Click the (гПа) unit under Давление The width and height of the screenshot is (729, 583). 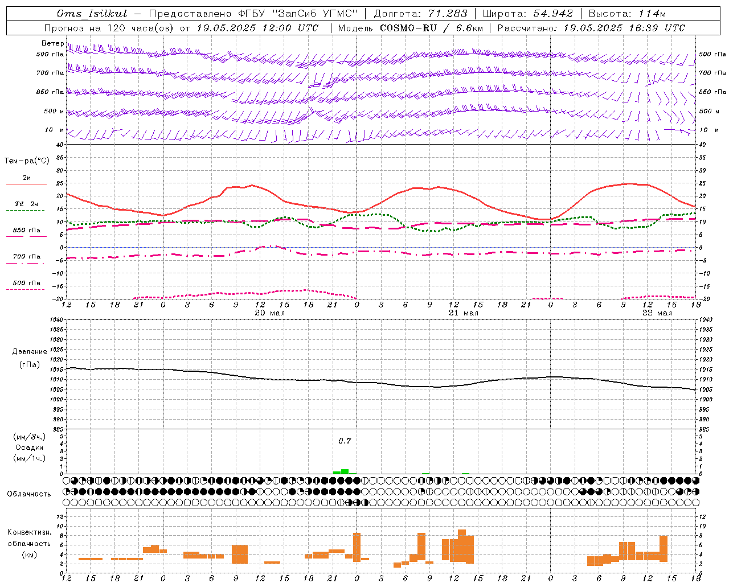[x=30, y=365]
